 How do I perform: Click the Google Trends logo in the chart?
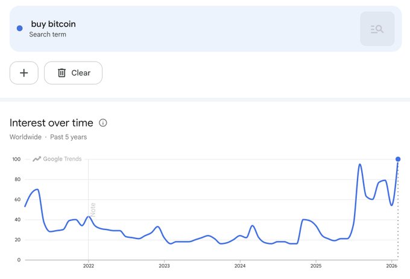(57, 159)
